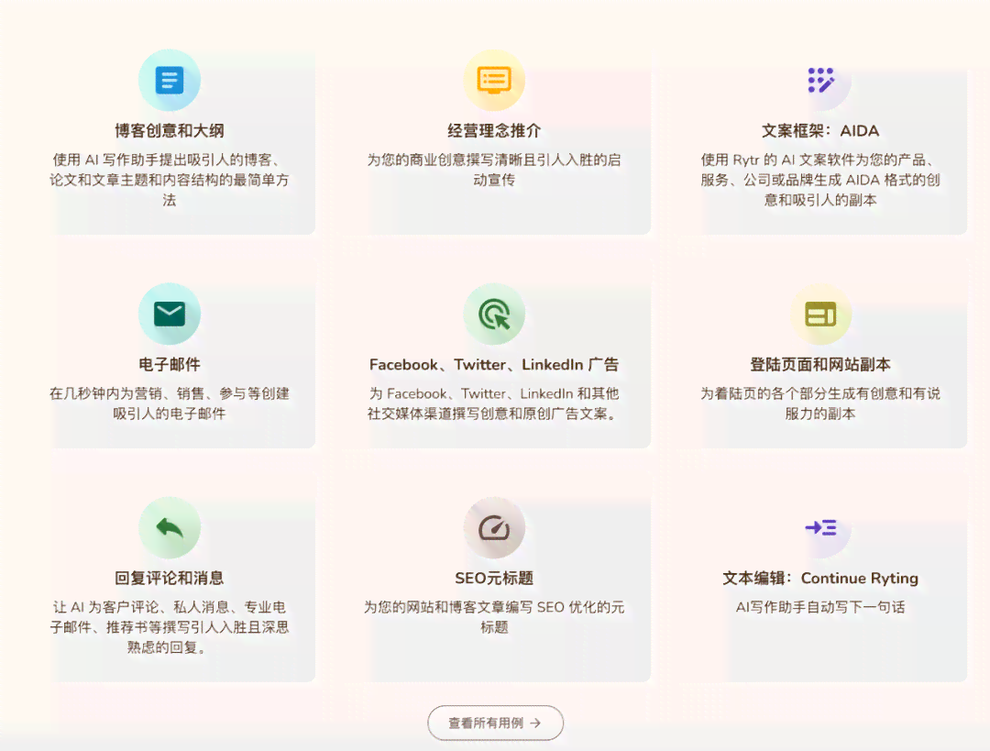Click the blue blog document icon

170,80
